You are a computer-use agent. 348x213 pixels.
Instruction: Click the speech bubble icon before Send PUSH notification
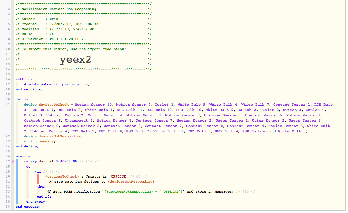(49, 191)
